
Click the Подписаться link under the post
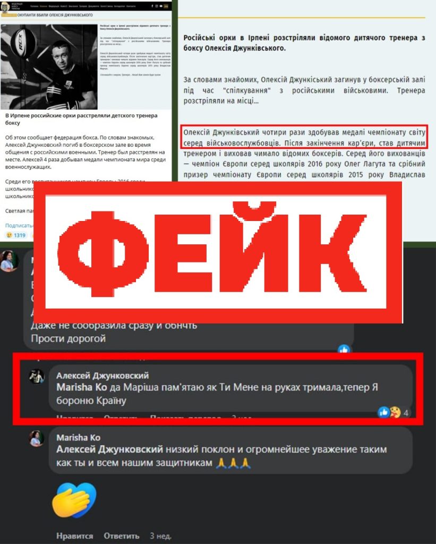click(19, 225)
